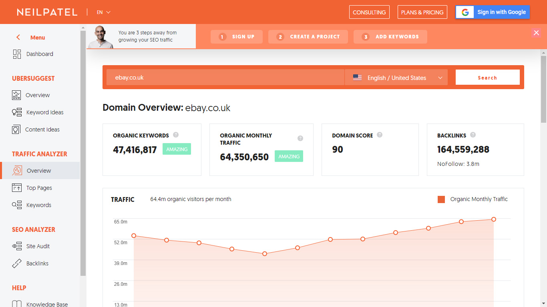Click the Content Ideas icon
The height and width of the screenshot is (307, 547).
click(16, 130)
